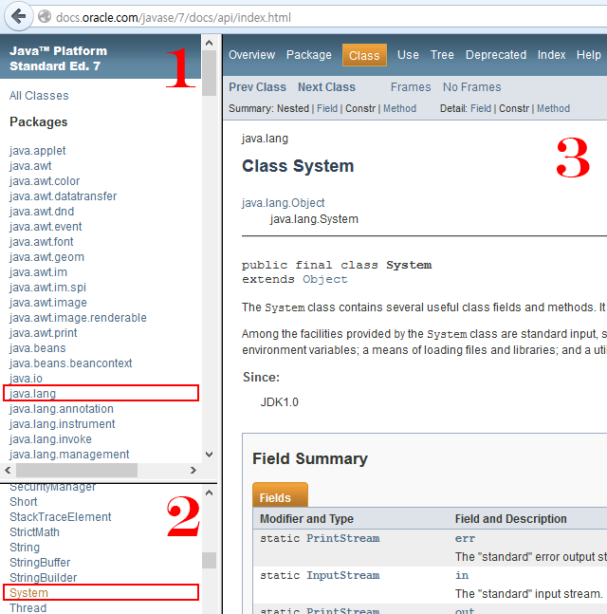Click the class list scrollbar thumb
607x614 pixels.
click(x=209, y=560)
